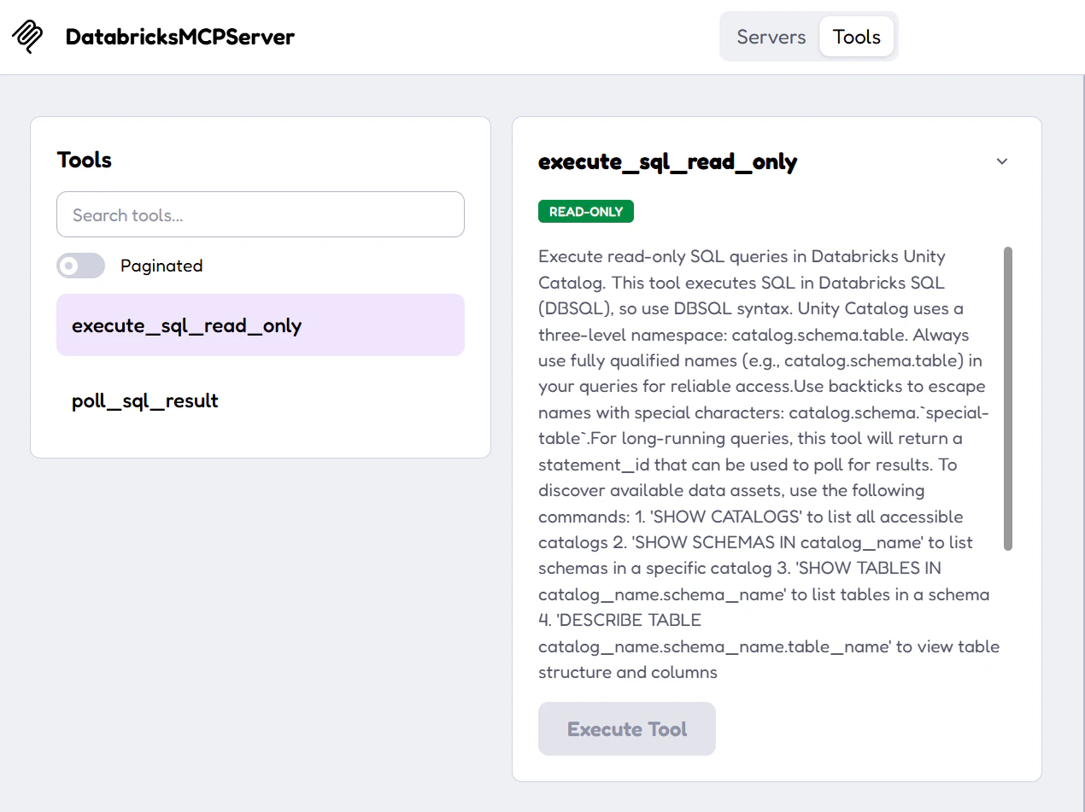Click the Execute Tool button
This screenshot has width=1085, height=812.
(627, 729)
